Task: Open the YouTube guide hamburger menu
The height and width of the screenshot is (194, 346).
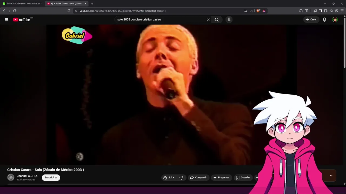Action: 6,19
